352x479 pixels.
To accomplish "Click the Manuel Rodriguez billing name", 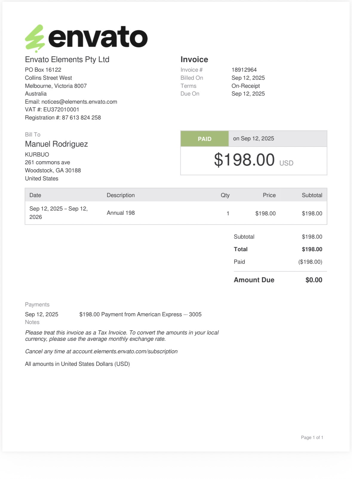I will click(x=56, y=144).
